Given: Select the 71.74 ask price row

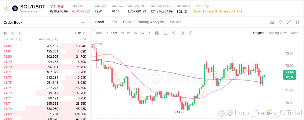Looking at the screenshot, I should click(45, 88).
